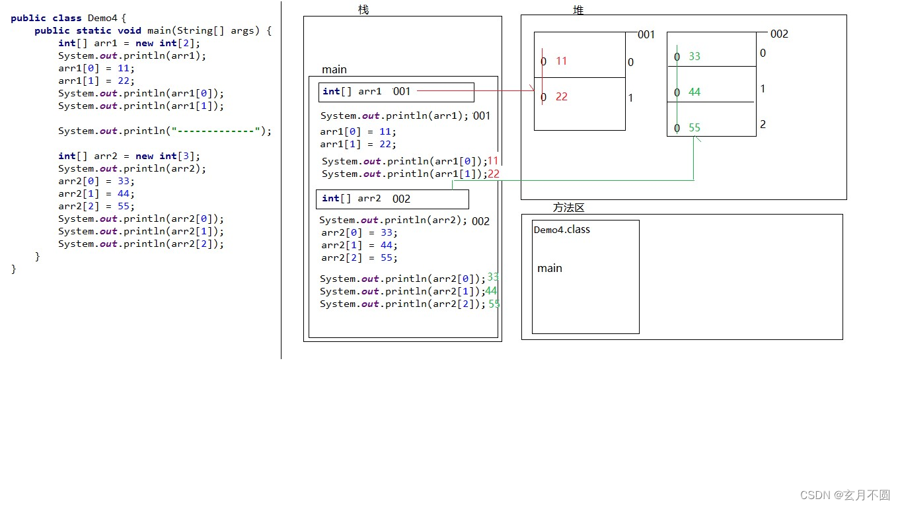
Task: Click the 001 label on the heap array
Action: 646,35
